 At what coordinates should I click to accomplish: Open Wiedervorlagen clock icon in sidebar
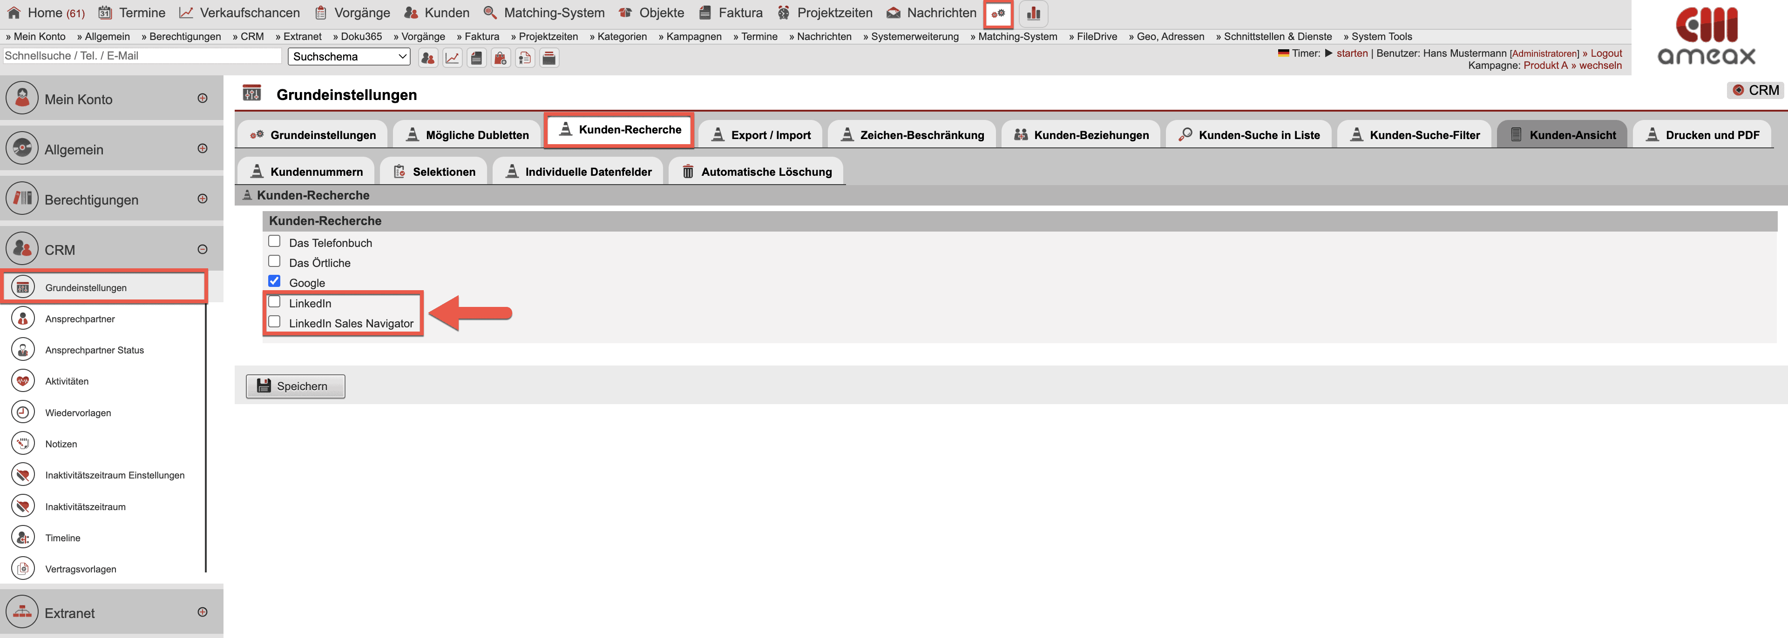pos(23,412)
